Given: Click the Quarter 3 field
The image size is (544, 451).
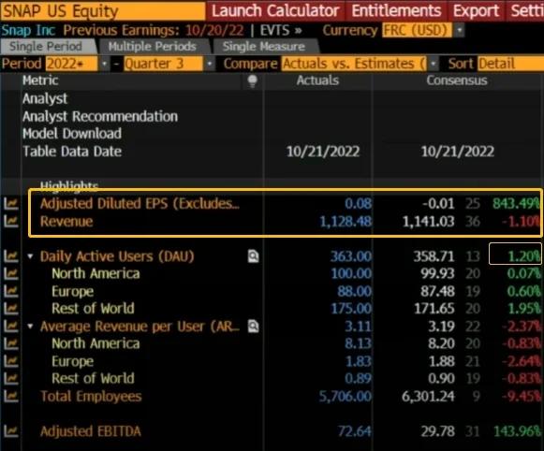Looking at the screenshot, I should pos(163,64).
